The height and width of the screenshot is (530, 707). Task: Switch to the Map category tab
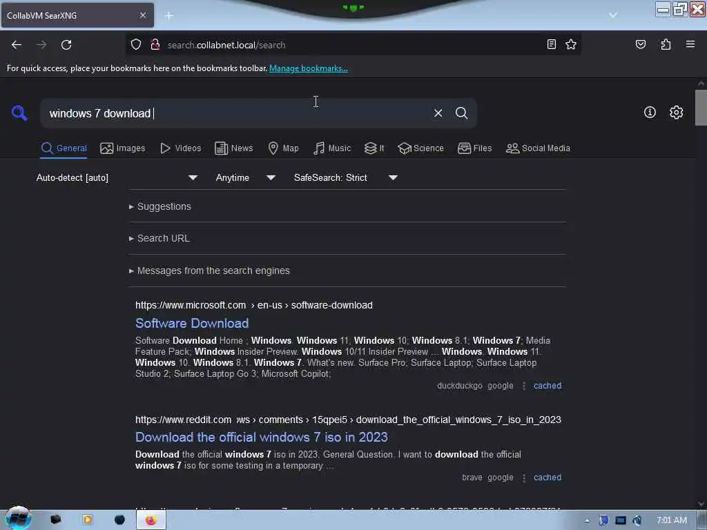pos(283,148)
